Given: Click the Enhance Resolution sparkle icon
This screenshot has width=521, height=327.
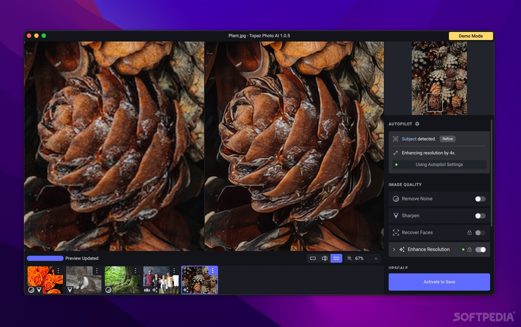Looking at the screenshot, I should 402,249.
